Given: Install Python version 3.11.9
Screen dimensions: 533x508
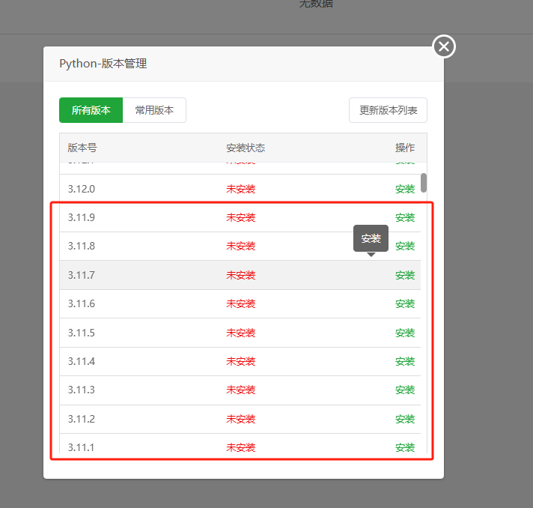Looking at the screenshot, I should pos(405,217).
